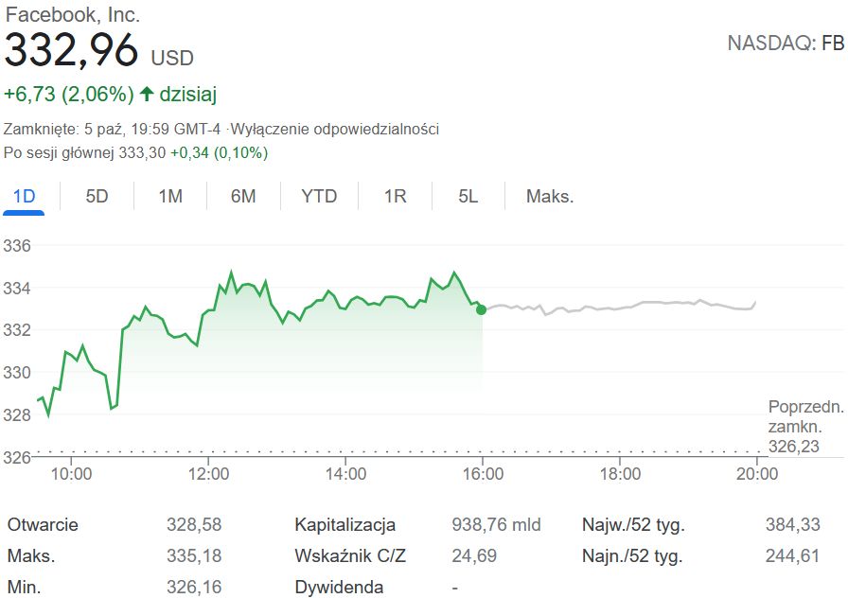Switch to the YTD tab
Viewport: 848px width, 598px height.
point(319,197)
